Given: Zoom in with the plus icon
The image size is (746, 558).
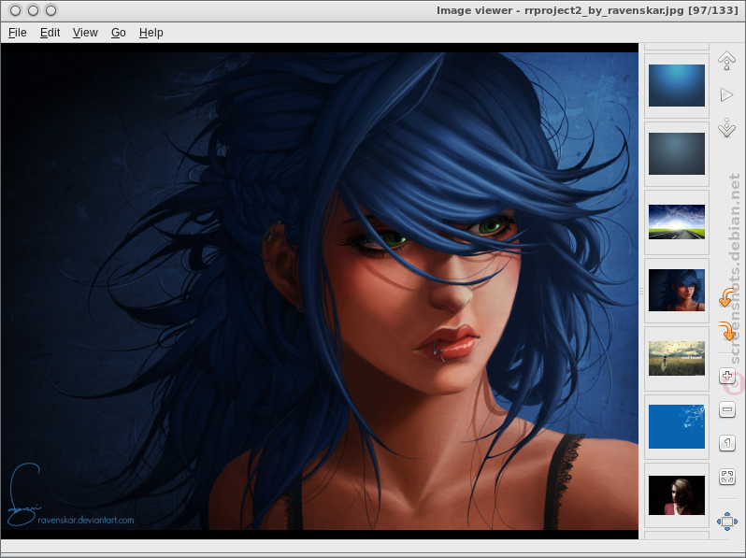Looking at the screenshot, I should pos(727,376).
